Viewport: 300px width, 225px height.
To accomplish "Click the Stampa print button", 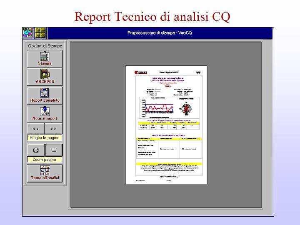I will [x=45, y=59].
